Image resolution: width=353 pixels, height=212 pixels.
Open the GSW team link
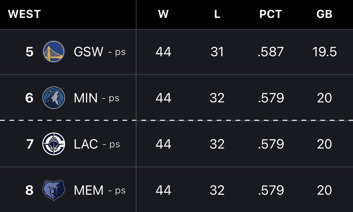(x=88, y=52)
